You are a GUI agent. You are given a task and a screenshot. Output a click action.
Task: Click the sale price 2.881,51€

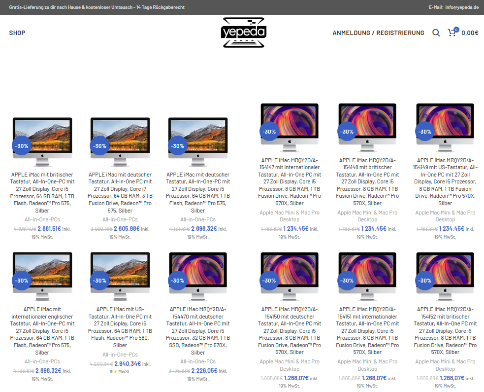pos(49,229)
